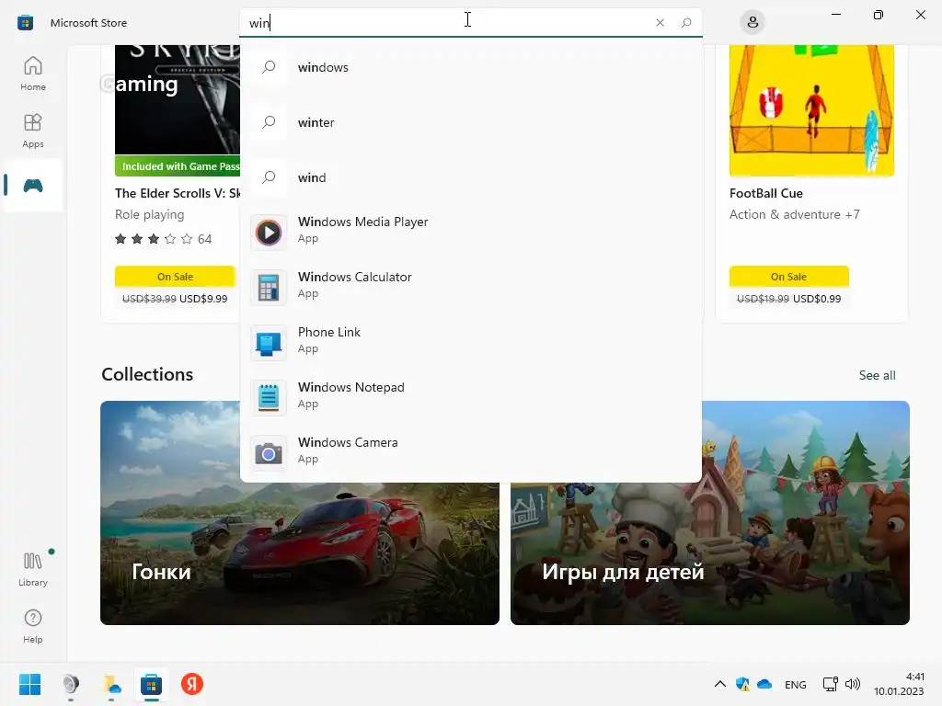
Task: Open Windows Camera app result
Action: (470, 453)
